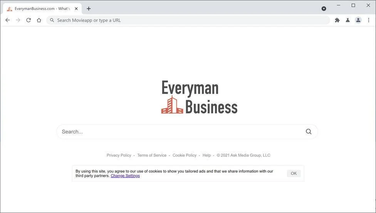376x213 pixels.
Task: Open a new tab with the plus button
Action: tap(89, 8)
